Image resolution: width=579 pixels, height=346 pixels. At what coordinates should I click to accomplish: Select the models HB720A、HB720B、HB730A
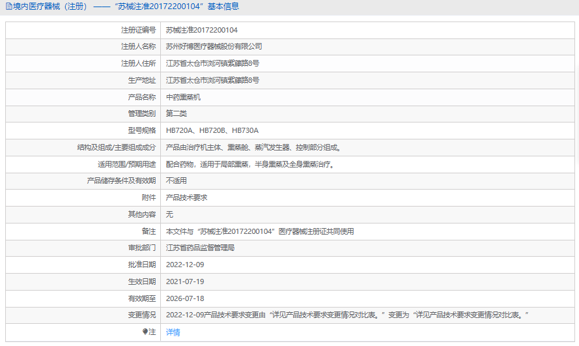(212, 130)
